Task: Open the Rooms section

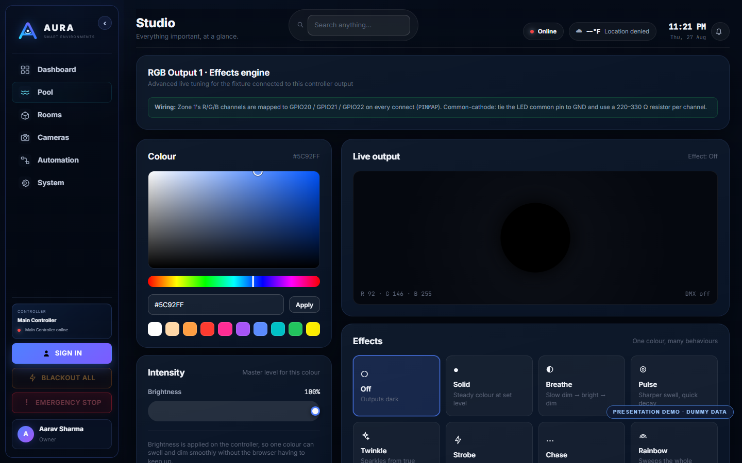Action: click(x=62, y=115)
